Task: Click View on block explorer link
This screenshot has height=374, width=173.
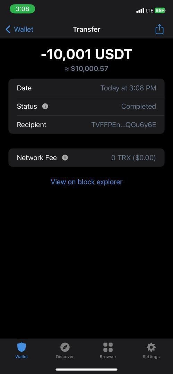Action: coord(87,182)
